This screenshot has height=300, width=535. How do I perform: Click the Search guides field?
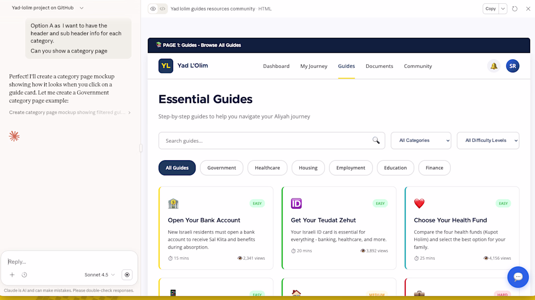pos(271,141)
